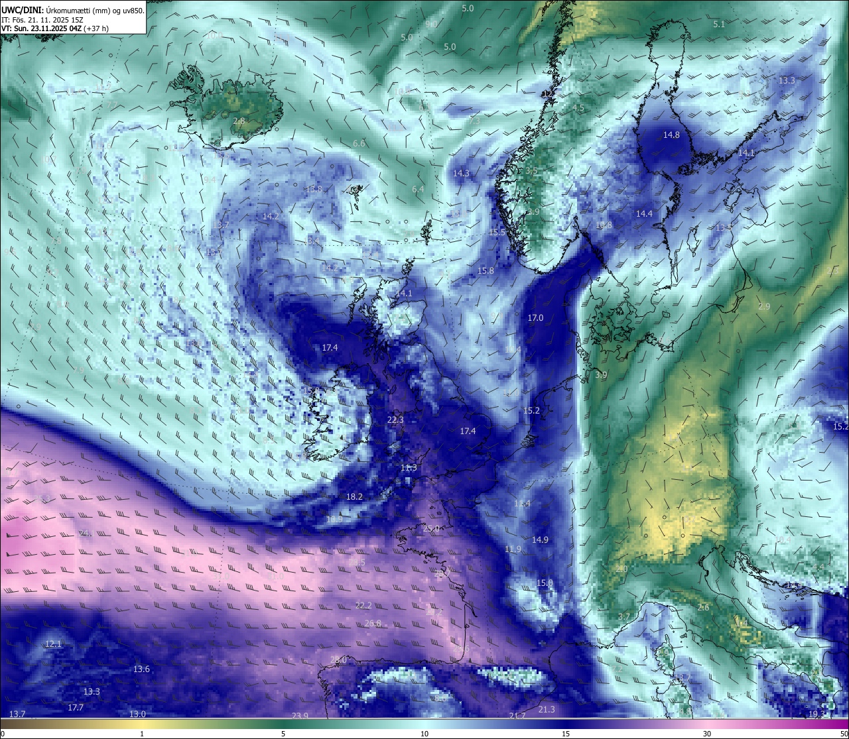Click the map value "2.8" over Iceland
849x739 pixels.
coord(239,121)
